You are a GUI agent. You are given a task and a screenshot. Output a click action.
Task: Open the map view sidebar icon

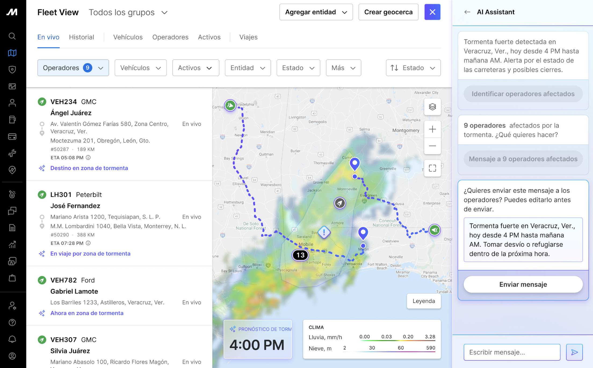(x=12, y=53)
